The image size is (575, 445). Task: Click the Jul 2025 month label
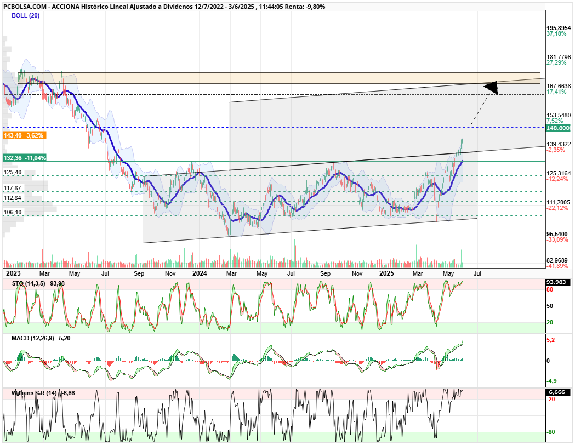(x=477, y=274)
